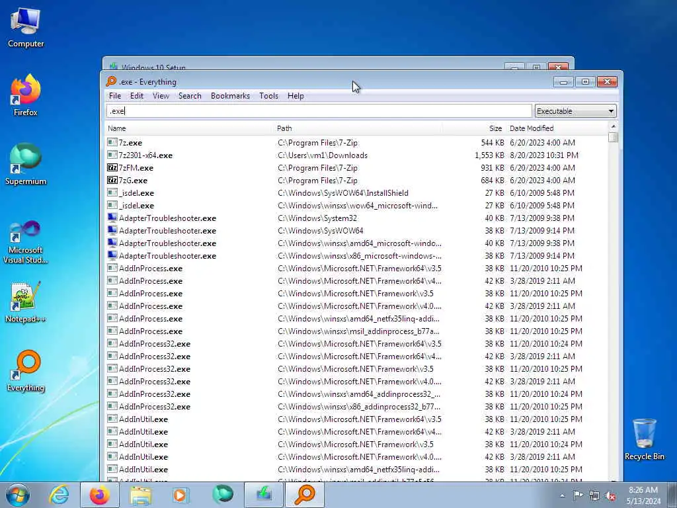Open Internet Explorer from the taskbar
This screenshot has width=677, height=508.
pyautogui.click(x=59, y=495)
